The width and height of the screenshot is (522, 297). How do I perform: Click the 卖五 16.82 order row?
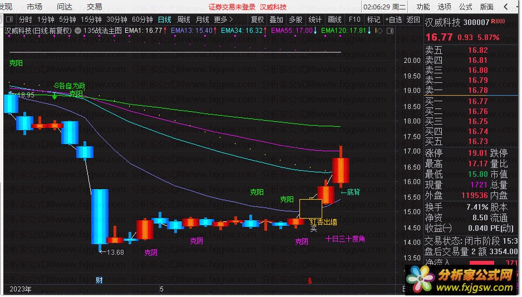[456, 50]
